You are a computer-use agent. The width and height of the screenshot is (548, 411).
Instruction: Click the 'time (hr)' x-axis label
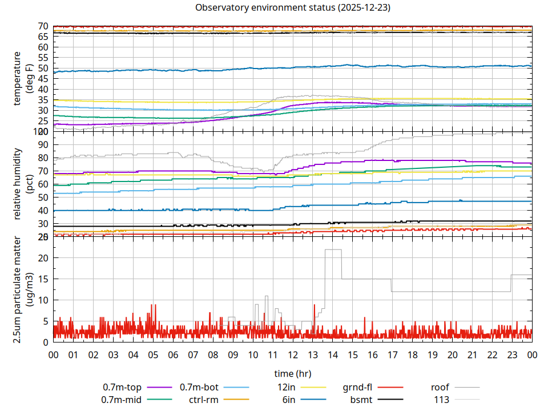pyautogui.click(x=292, y=373)
